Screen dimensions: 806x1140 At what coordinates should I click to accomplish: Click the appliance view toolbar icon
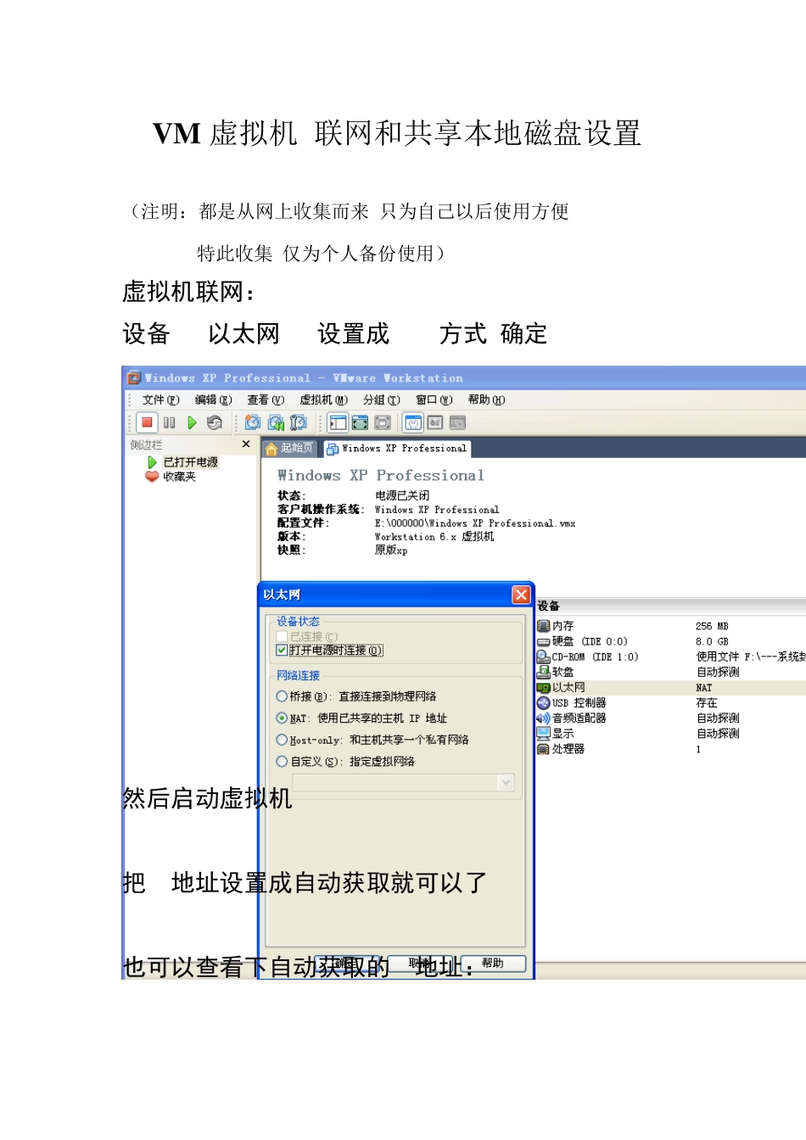[x=435, y=422]
